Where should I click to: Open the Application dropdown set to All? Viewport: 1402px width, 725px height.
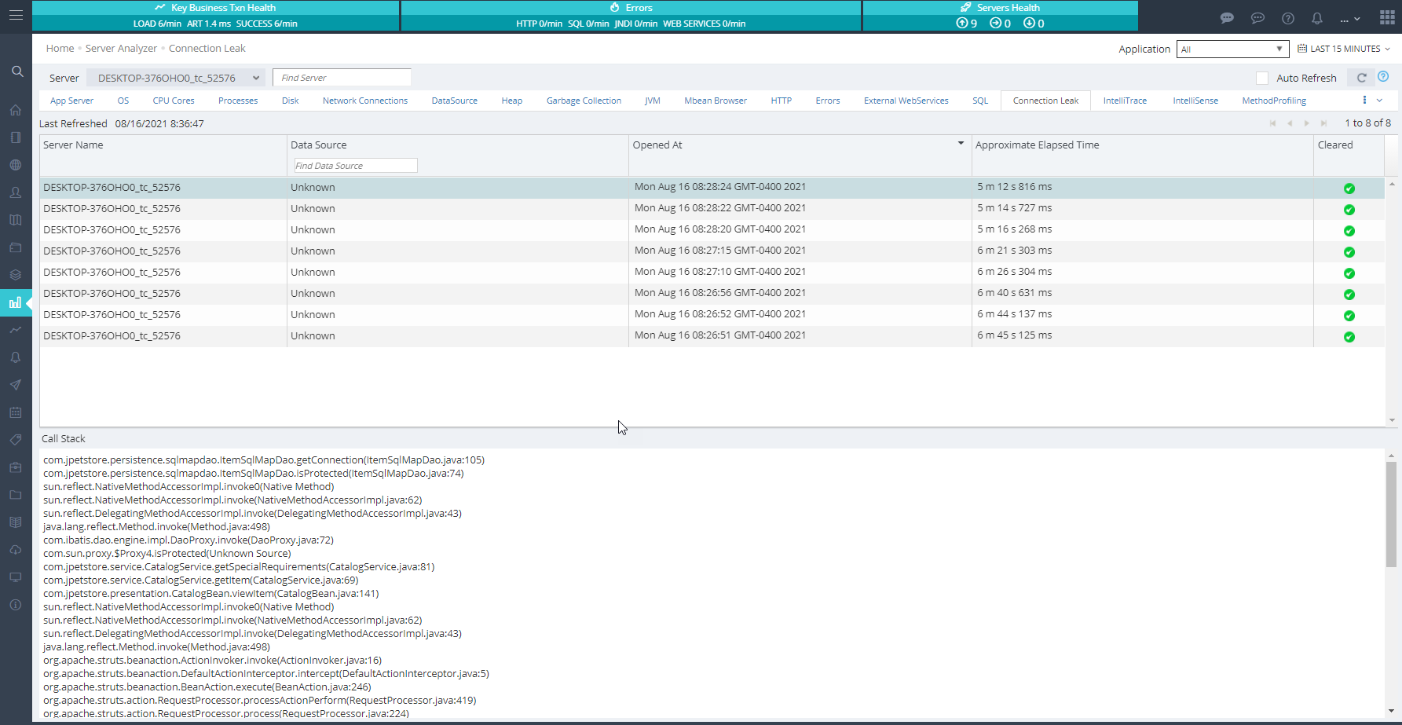click(1232, 49)
